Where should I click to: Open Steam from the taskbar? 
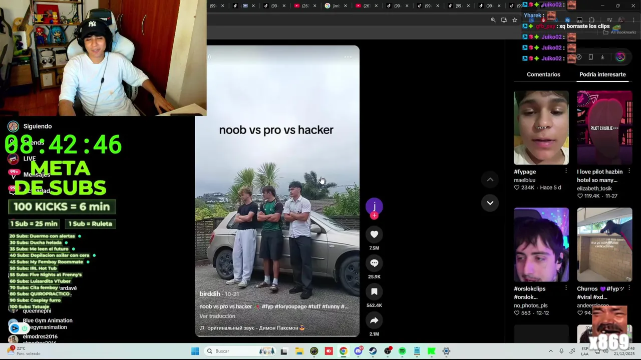click(x=373, y=351)
